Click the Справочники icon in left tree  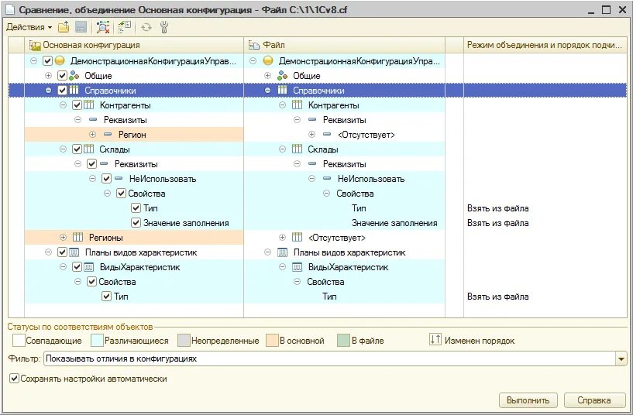click(x=74, y=91)
